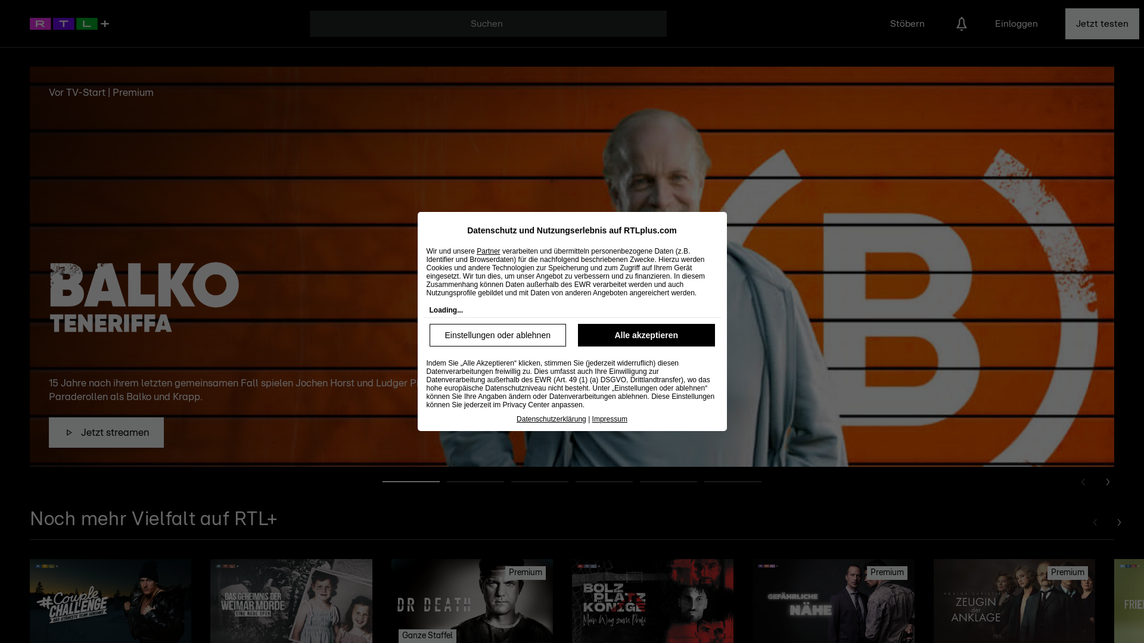Click Vor TV-Start | Premium label
This screenshot has height=643, width=1144.
[x=101, y=92]
